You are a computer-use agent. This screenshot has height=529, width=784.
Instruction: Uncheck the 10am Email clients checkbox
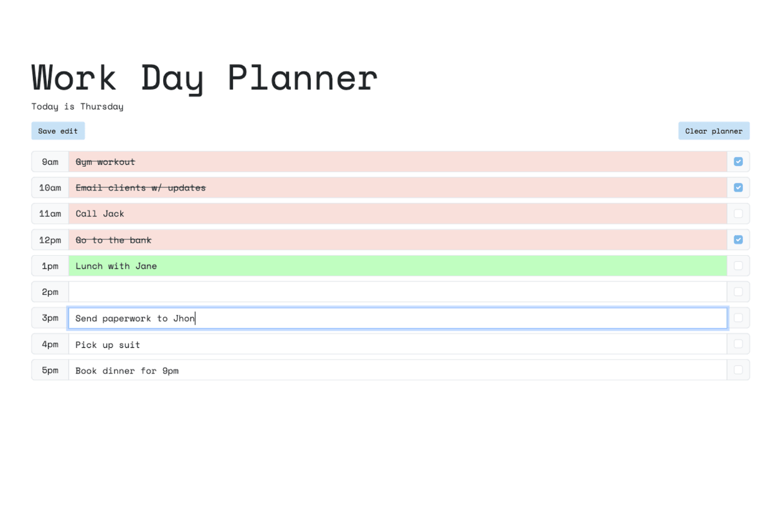pyautogui.click(x=738, y=187)
